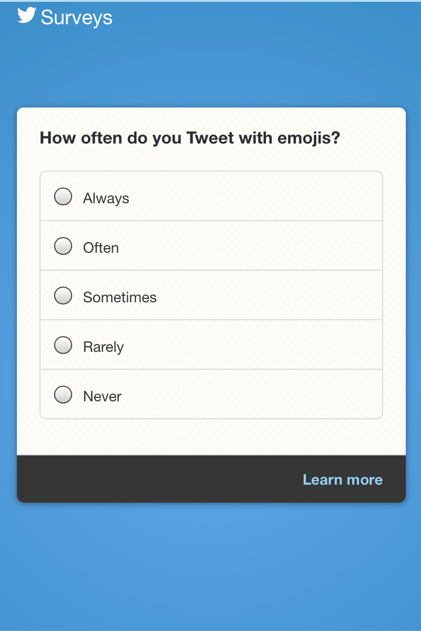421x631 pixels.
Task: Open the Learn more link
Action: 342,480
